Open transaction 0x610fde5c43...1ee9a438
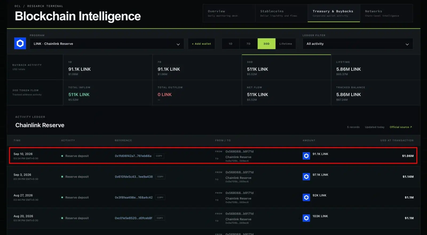 [x=134, y=177]
